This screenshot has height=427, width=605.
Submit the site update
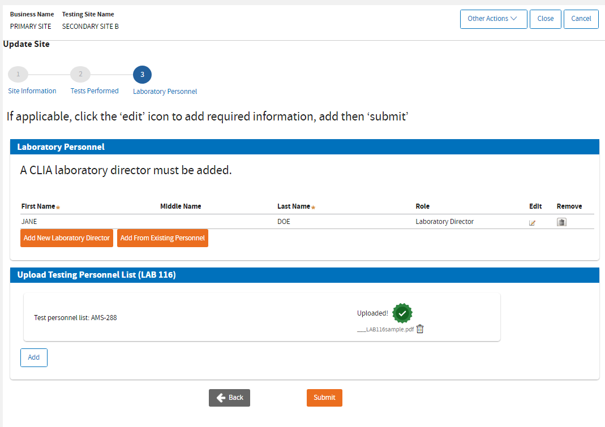point(324,398)
